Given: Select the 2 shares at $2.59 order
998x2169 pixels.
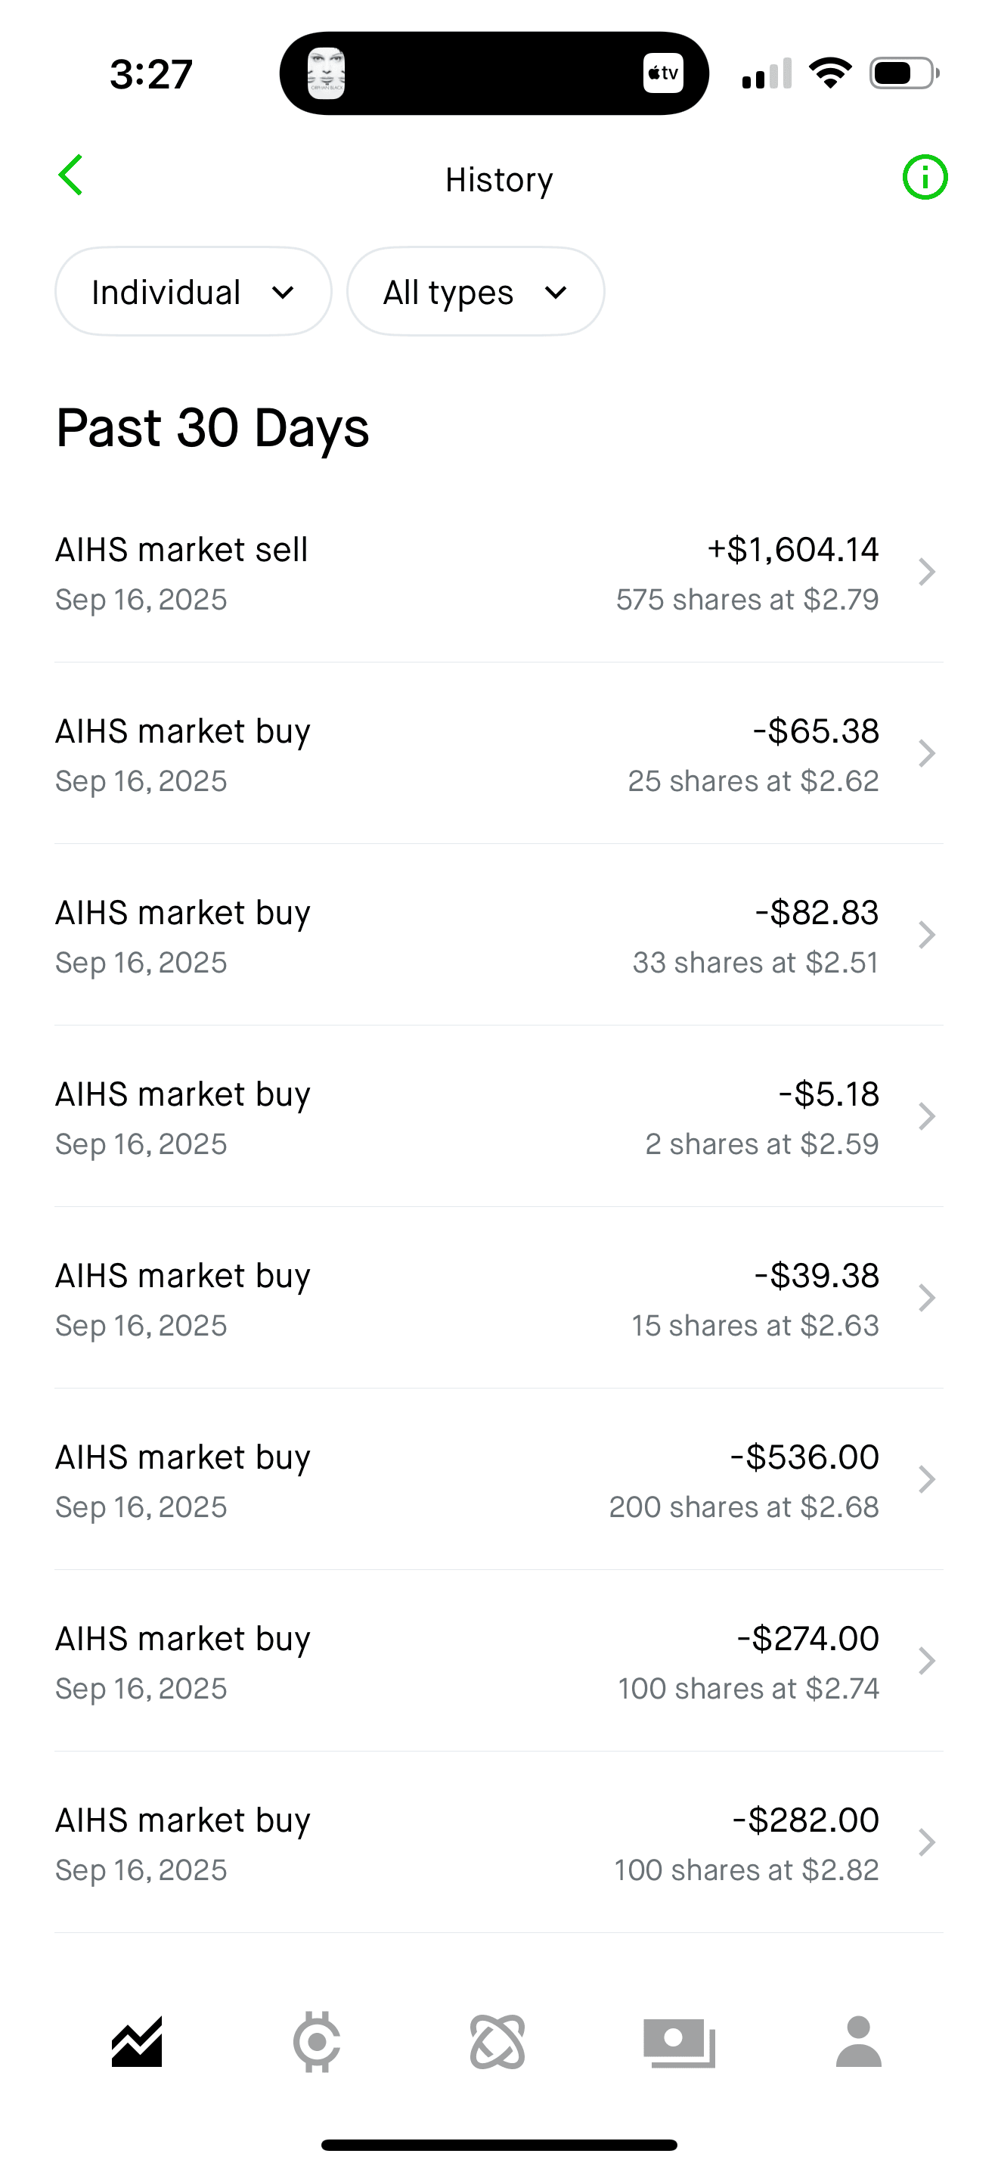Looking at the screenshot, I should 498,1117.
